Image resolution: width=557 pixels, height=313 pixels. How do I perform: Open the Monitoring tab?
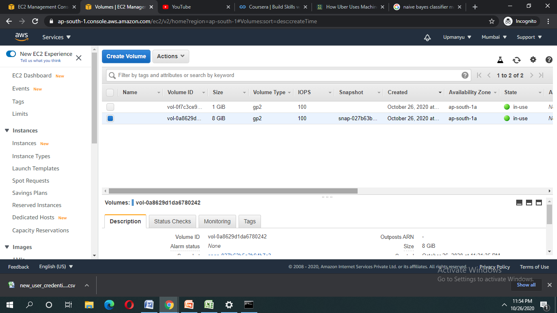(217, 221)
